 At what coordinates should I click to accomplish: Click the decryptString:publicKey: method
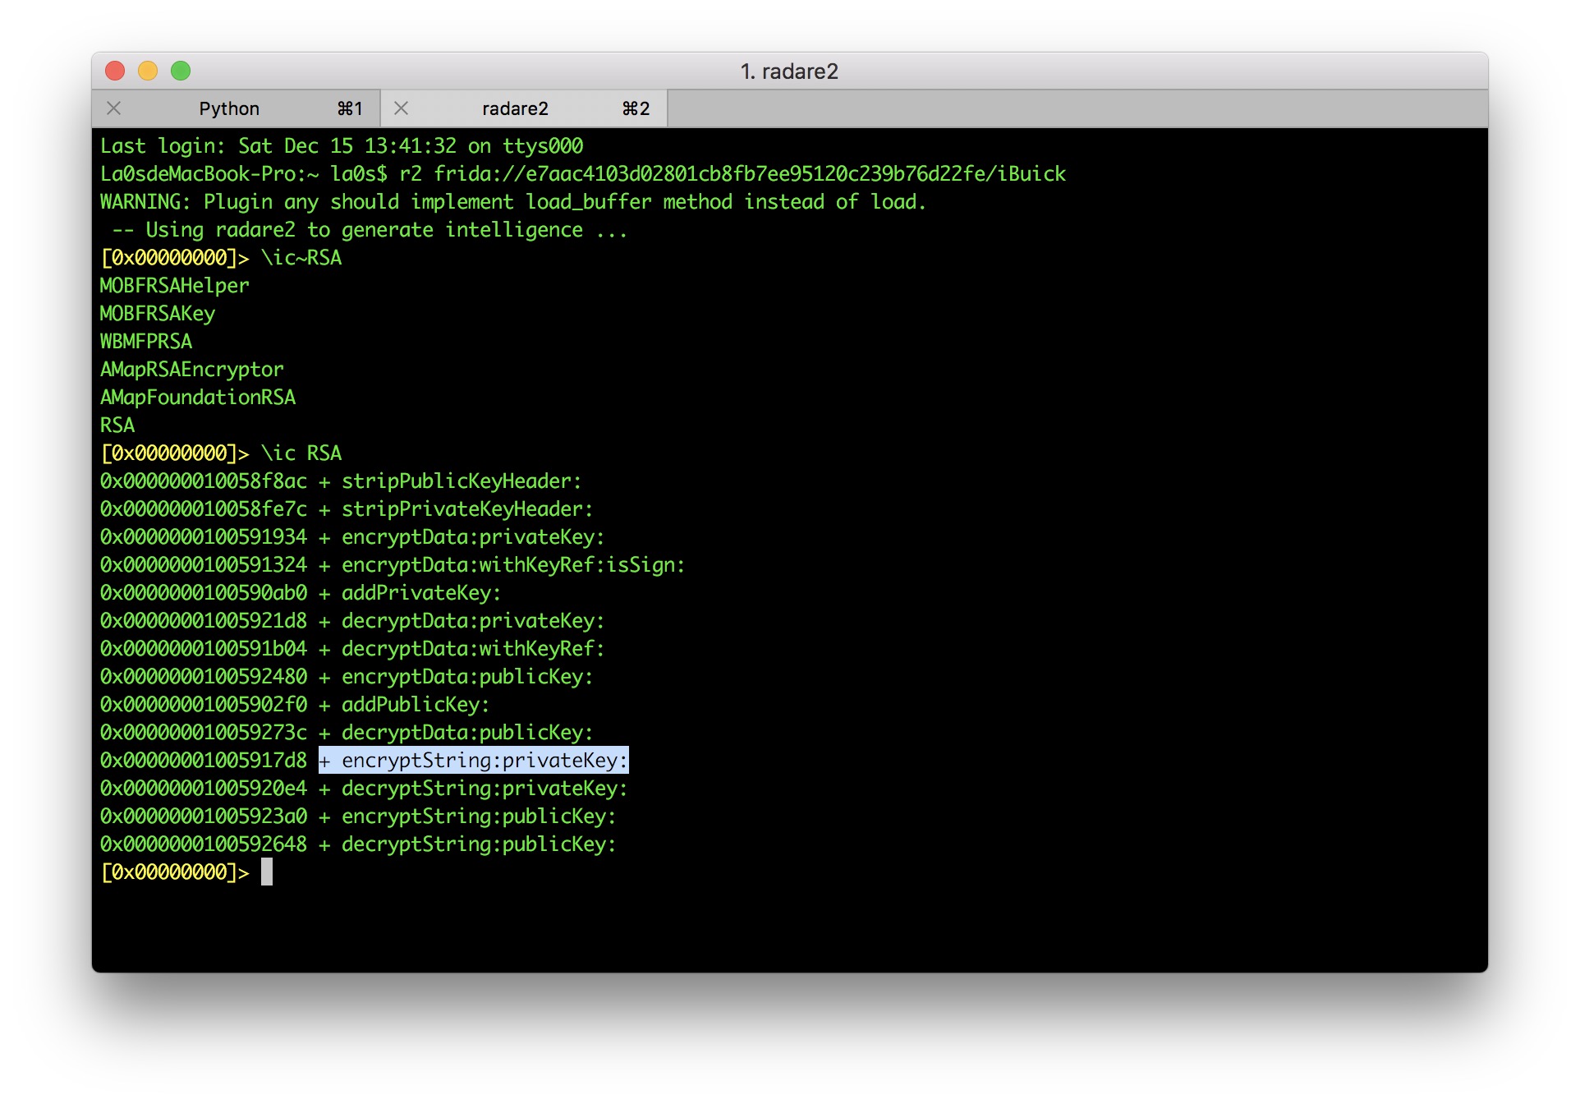click(x=478, y=844)
